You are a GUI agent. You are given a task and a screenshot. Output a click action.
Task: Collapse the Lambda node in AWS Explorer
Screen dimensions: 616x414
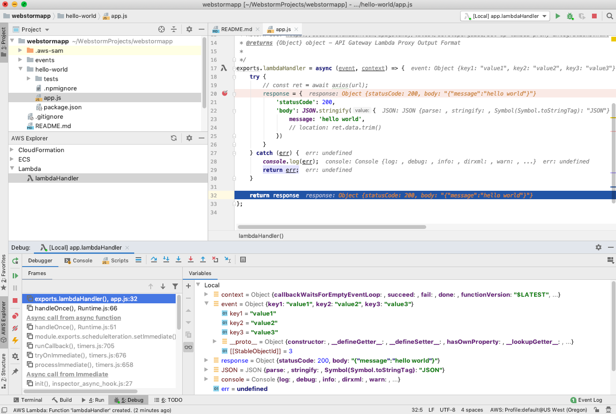(12, 169)
